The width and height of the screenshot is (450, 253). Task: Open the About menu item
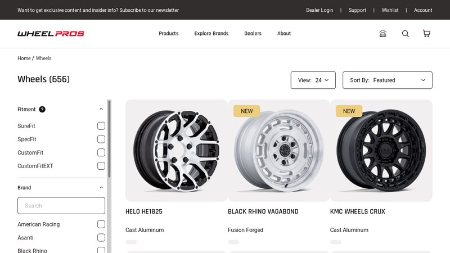click(284, 33)
